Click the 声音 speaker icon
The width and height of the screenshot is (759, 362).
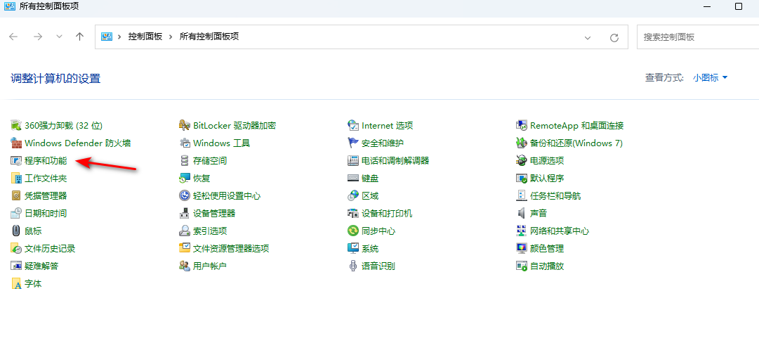tap(521, 213)
